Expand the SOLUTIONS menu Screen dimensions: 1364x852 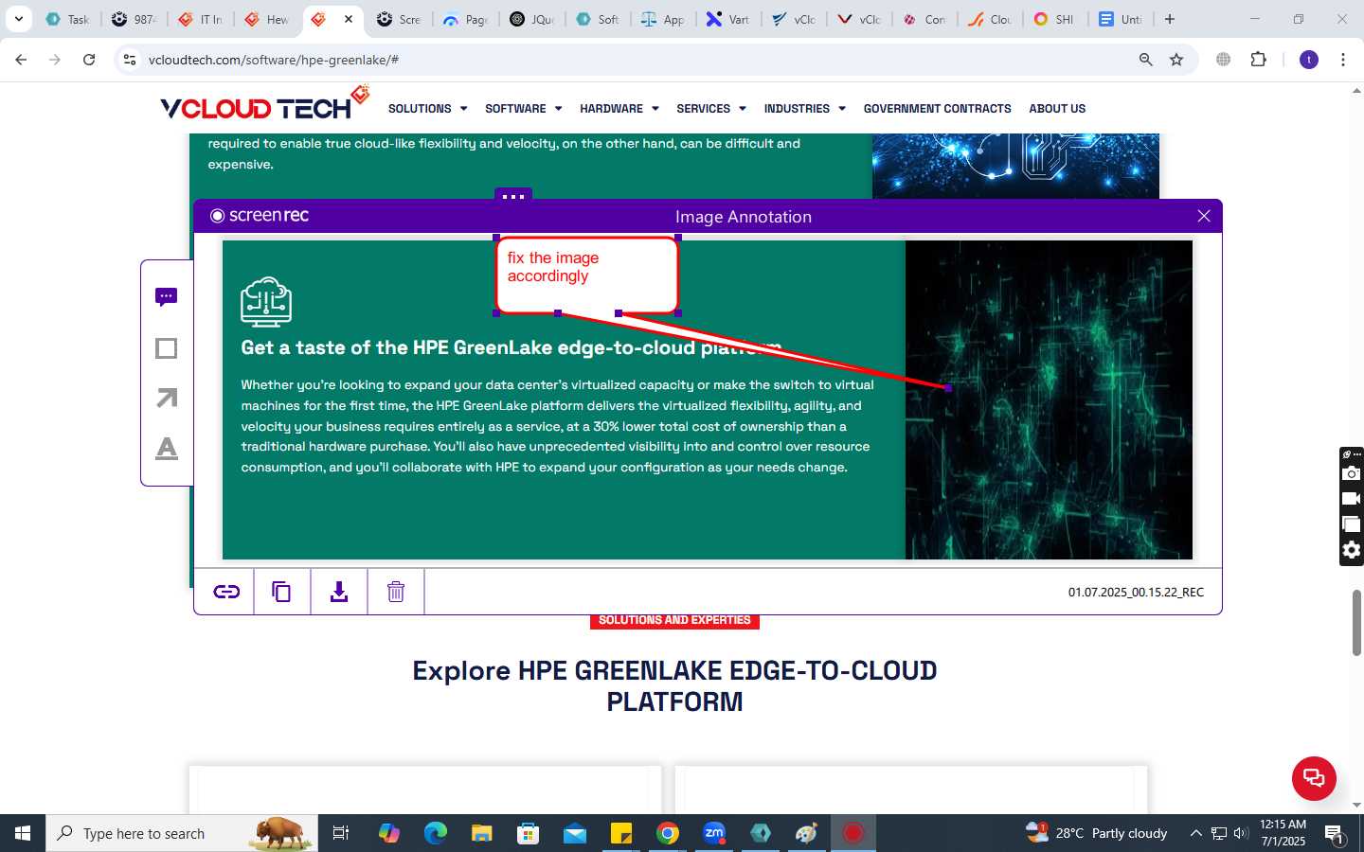pos(427,109)
